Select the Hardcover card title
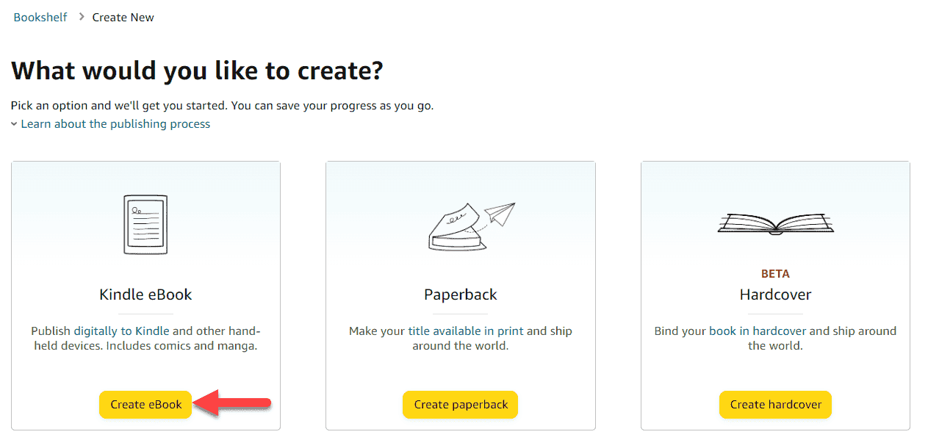928x440 pixels. (775, 295)
